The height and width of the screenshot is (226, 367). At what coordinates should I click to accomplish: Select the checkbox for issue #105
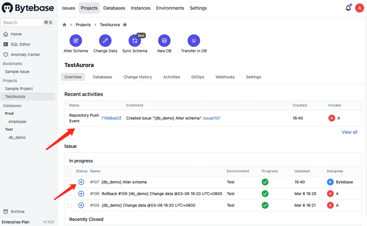click(69, 205)
